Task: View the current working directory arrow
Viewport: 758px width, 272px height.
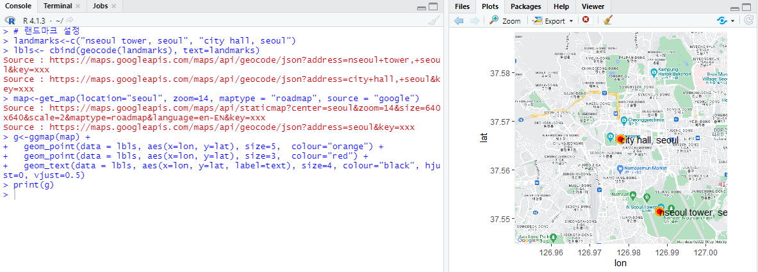Action: tap(70, 20)
